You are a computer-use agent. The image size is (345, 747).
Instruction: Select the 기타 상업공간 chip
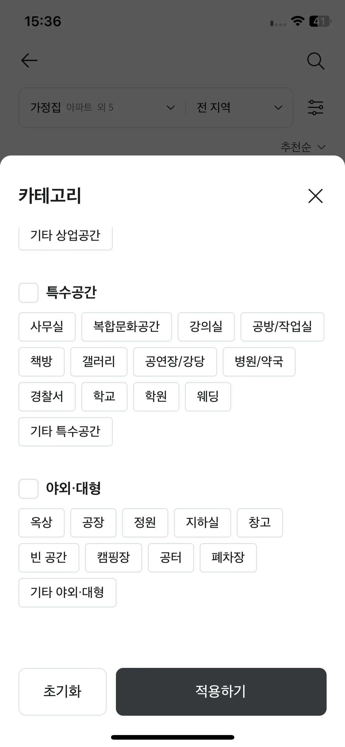pos(66,237)
